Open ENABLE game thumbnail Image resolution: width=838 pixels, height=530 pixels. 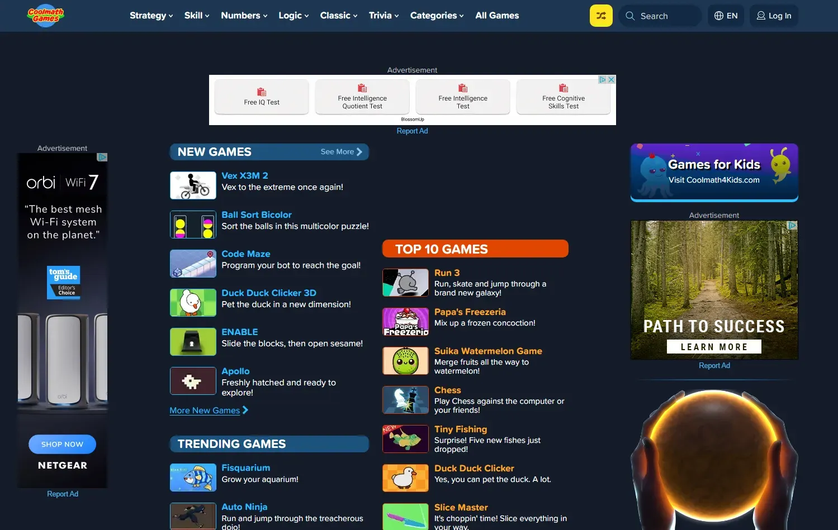coord(193,342)
